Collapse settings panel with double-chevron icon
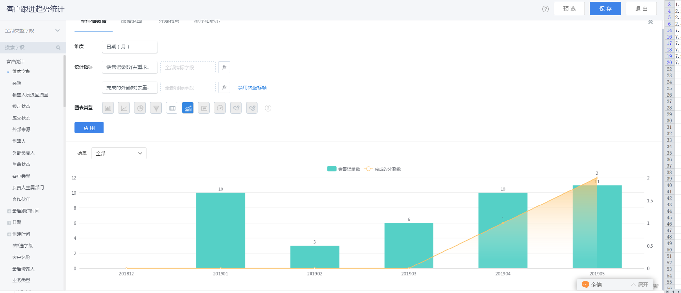Viewport: 681px width, 293px height. [x=650, y=22]
